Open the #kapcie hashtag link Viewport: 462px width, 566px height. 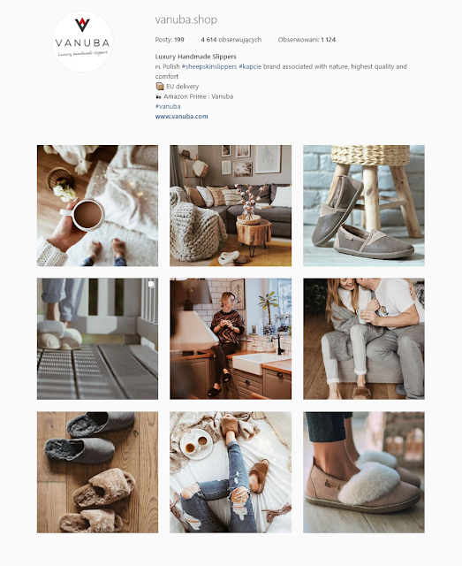[250, 66]
